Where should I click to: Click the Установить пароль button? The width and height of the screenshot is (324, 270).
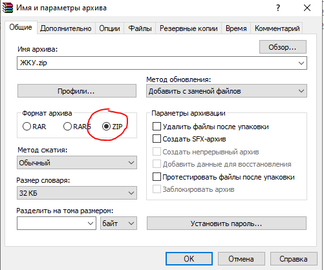click(226, 223)
